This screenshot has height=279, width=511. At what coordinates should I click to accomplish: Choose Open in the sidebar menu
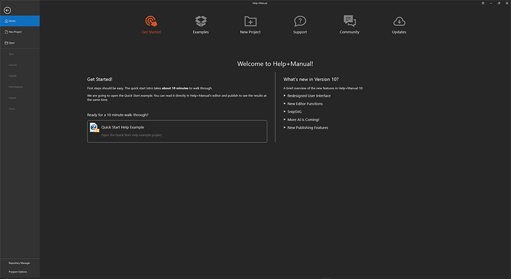(x=20, y=43)
